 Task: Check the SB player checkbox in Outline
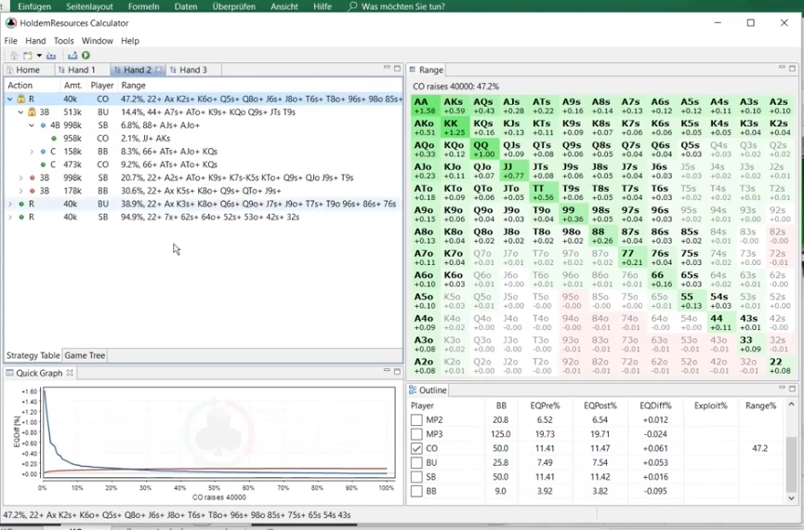416,477
